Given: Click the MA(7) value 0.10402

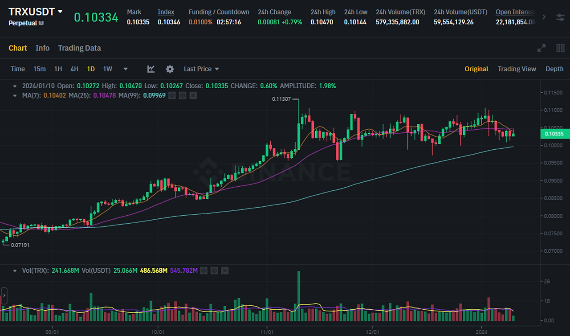Looking at the screenshot, I should click(x=54, y=95).
